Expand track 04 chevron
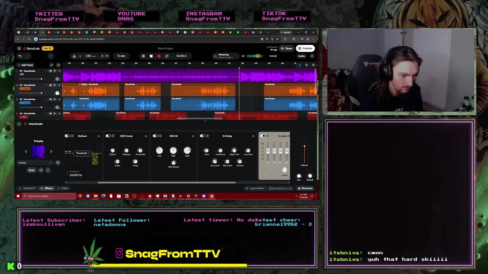Screen dimensions: 488x274 pyautogui.click(x=59, y=113)
